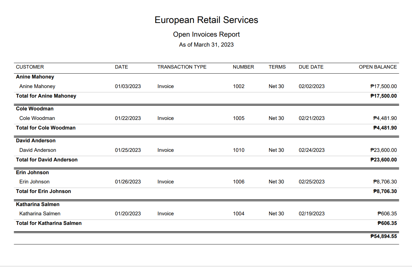This screenshot has width=412, height=267.
Task: Click Invoice type in the Anine Mahoney row
Action: [x=166, y=86]
